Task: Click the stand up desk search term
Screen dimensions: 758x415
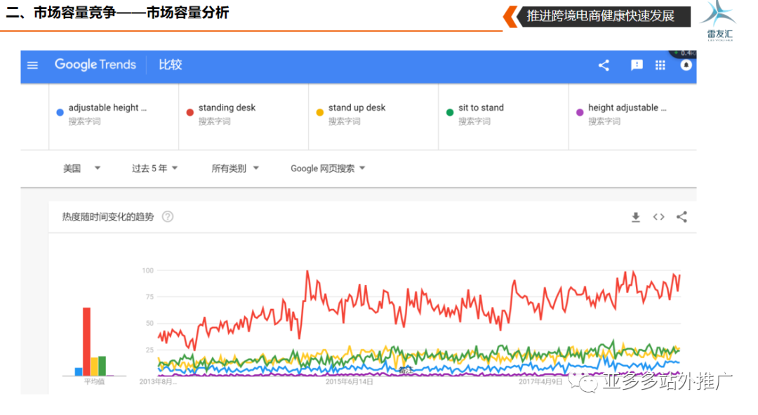Action: [357, 108]
